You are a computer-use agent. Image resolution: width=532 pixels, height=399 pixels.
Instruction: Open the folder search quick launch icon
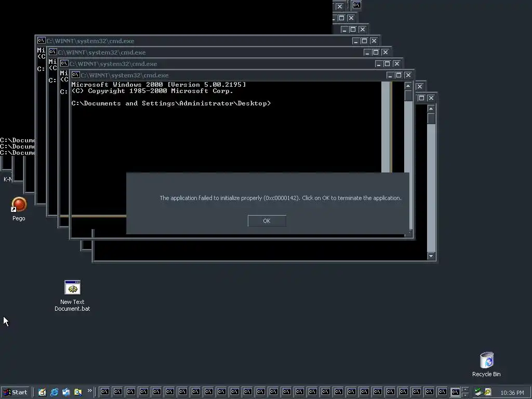pyautogui.click(x=78, y=392)
